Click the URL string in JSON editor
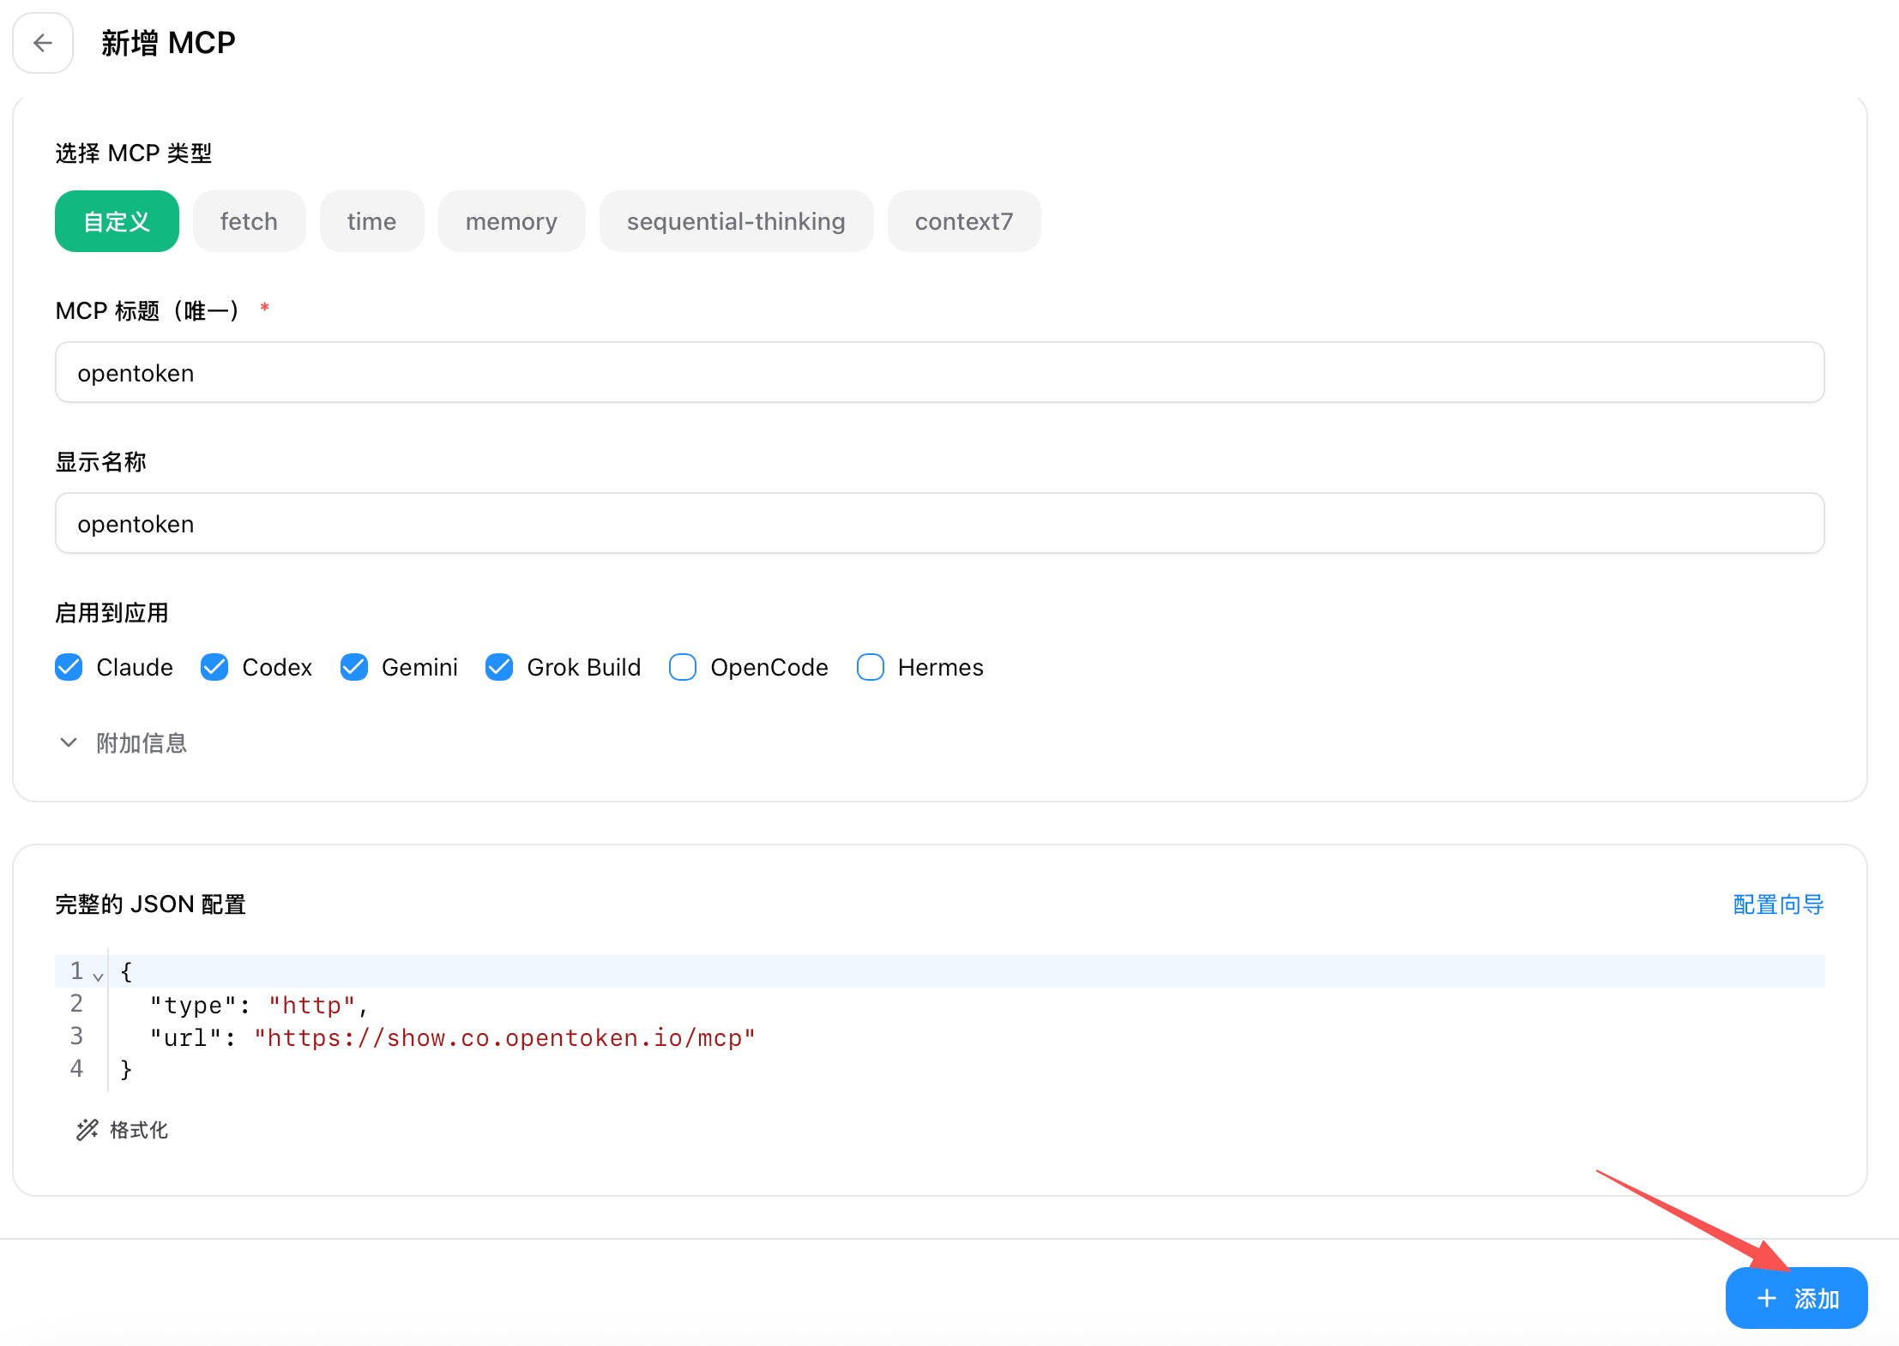The image size is (1899, 1346). [504, 1038]
